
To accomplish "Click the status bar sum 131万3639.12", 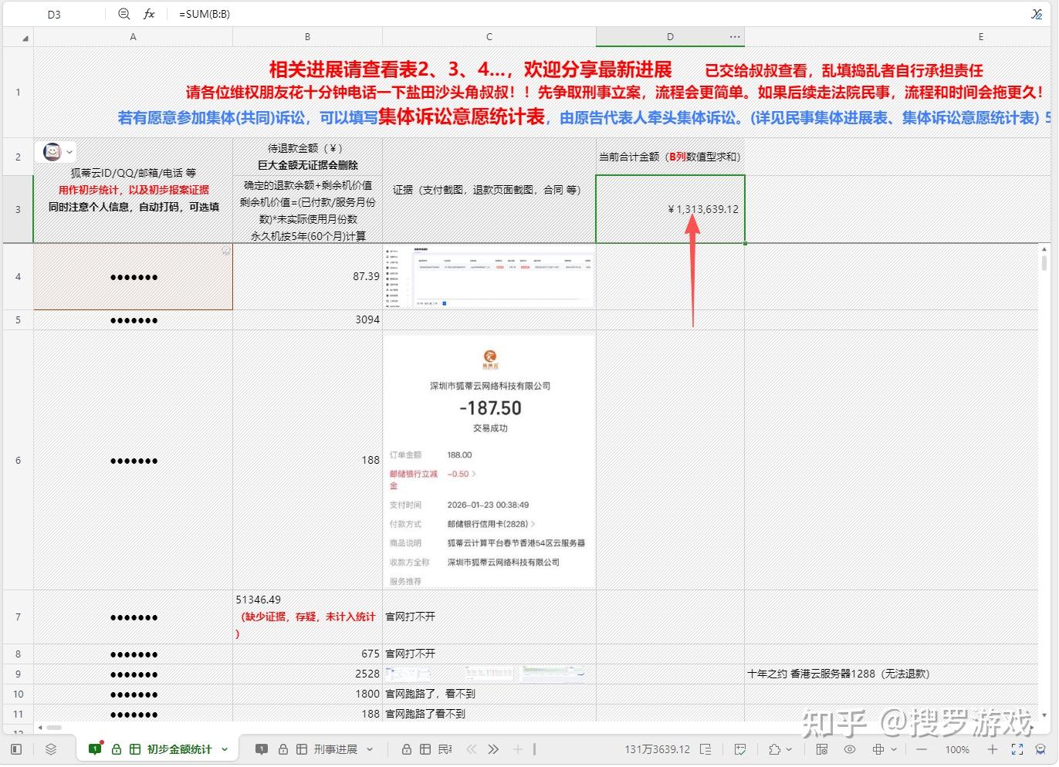I will [x=657, y=749].
